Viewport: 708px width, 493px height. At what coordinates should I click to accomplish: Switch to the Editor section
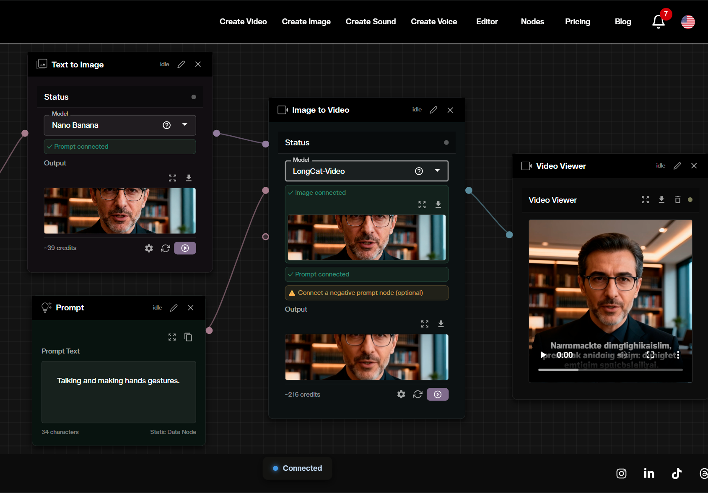(487, 21)
